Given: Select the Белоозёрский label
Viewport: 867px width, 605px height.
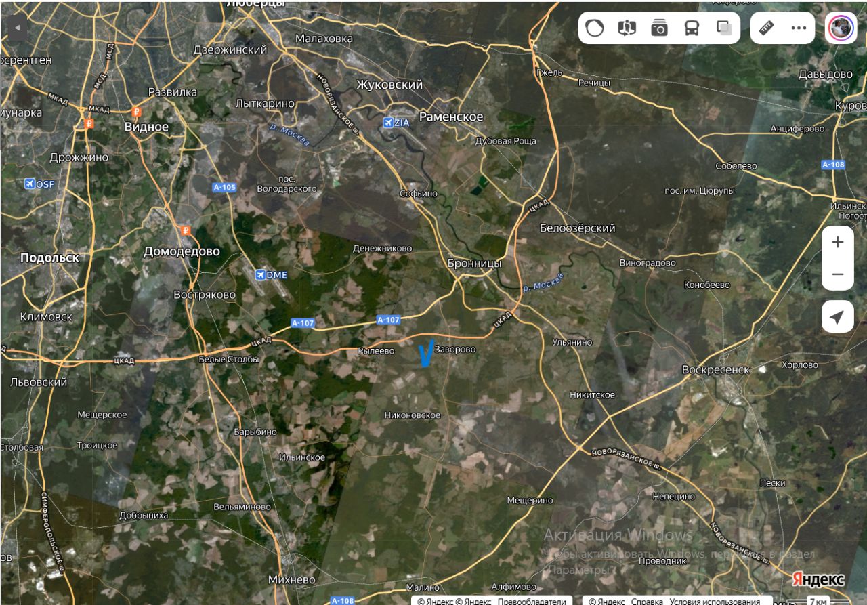Looking at the screenshot, I should [577, 228].
